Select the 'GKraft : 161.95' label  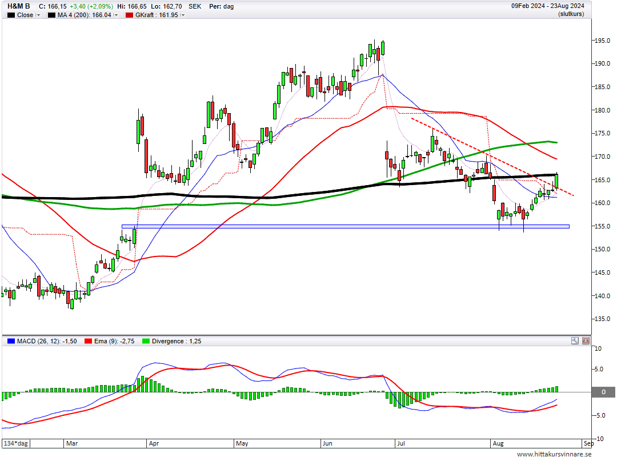(x=157, y=15)
